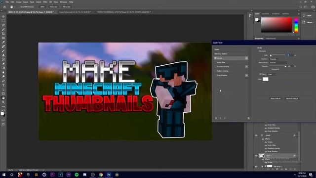
Task: Click the stroke Size slider handle
Action: coord(271,55)
